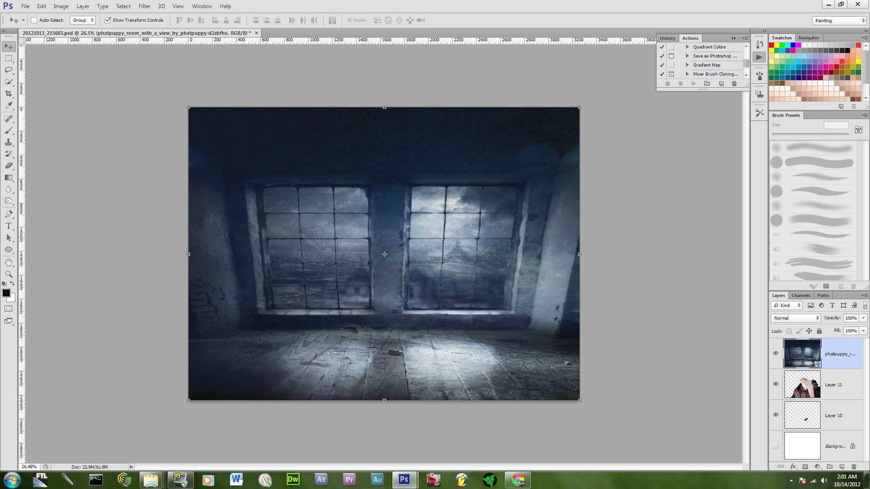The height and width of the screenshot is (489, 870).
Task: Select the Hand tool
Action: tap(9, 263)
